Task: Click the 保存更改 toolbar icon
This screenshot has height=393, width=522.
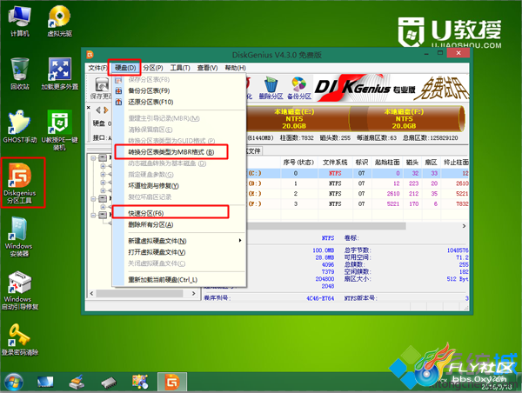Action: pyautogui.click(x=101, y=88)
